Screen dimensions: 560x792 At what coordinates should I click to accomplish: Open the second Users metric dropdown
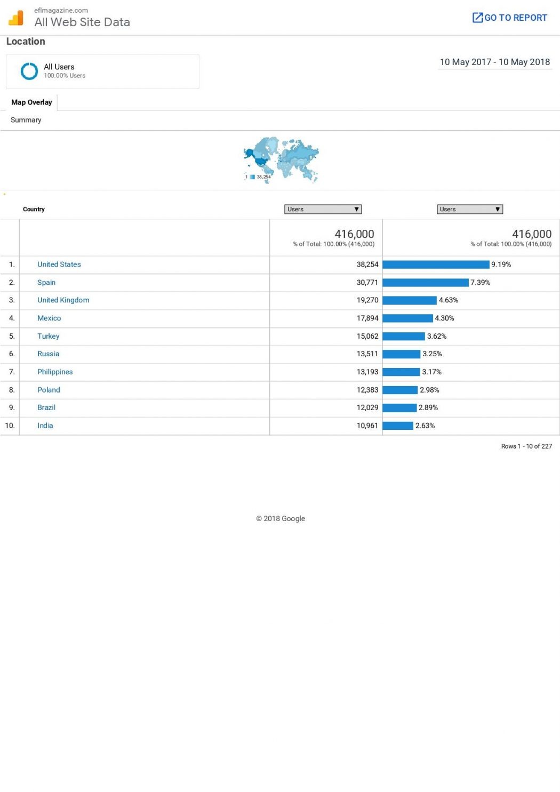pyautogui.click(x=470, y=209)
